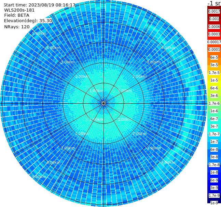Select the 3e-5 color bar value

tap(214, 65)
